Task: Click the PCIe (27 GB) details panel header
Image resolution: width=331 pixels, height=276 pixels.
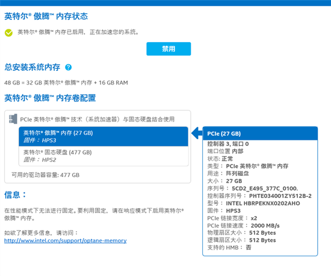Action: click(x=260, y=133)
